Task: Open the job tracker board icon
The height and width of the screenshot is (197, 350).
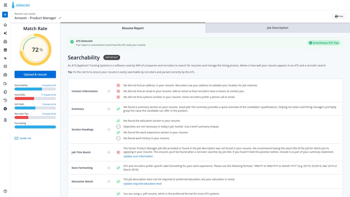Action: [x=5, y=66]
